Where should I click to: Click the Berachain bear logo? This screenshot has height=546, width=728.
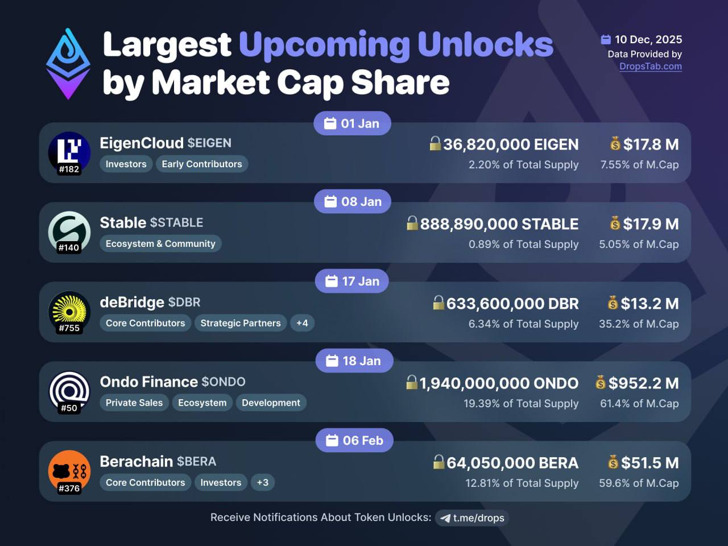click(69, 470)
